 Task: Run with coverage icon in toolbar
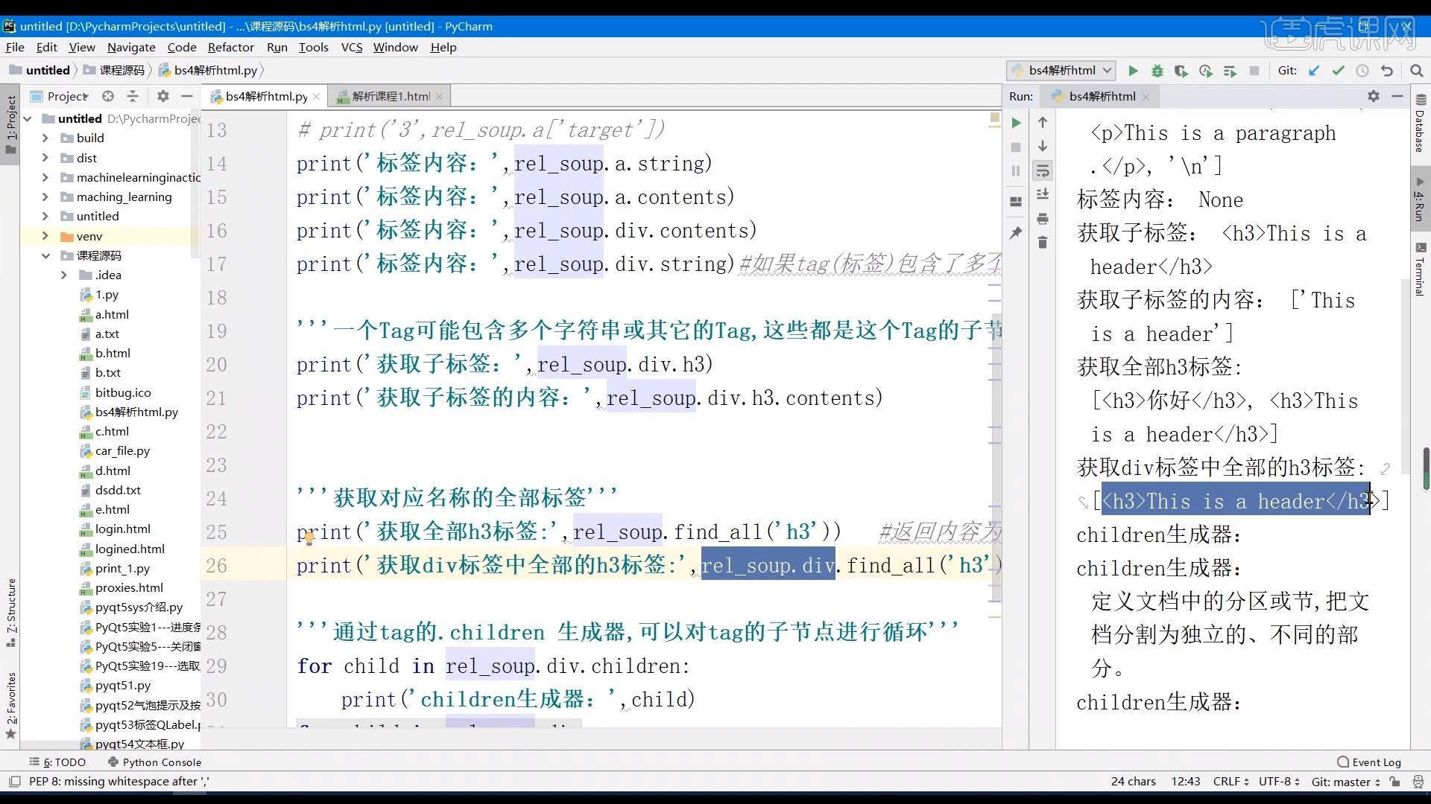point(1181,71)
